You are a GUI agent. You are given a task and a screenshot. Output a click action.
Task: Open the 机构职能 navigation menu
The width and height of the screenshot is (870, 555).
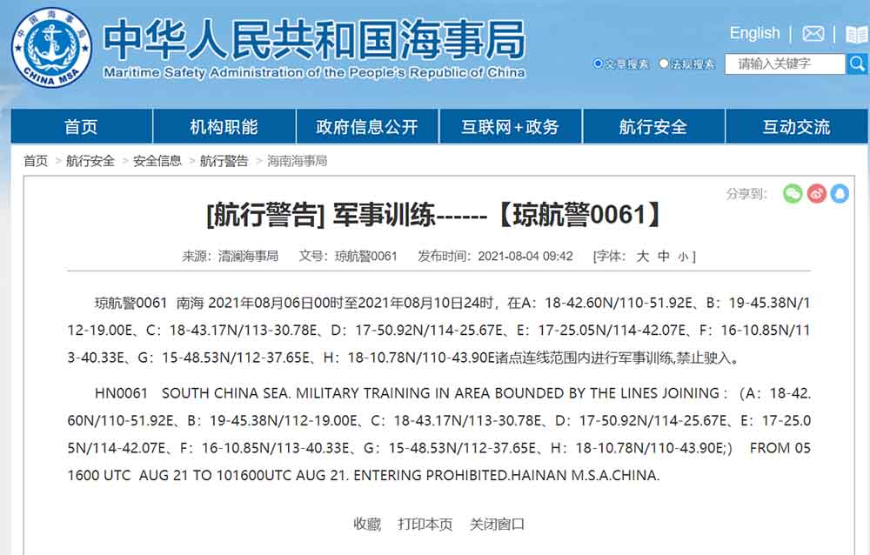(x=224, y=127)
